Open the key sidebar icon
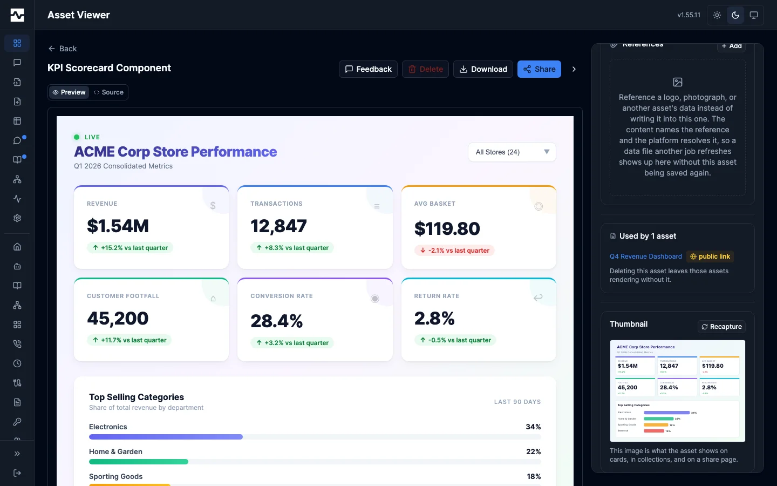Image resolution: width=777 pixels, height=486 pixels. point(17,422)
